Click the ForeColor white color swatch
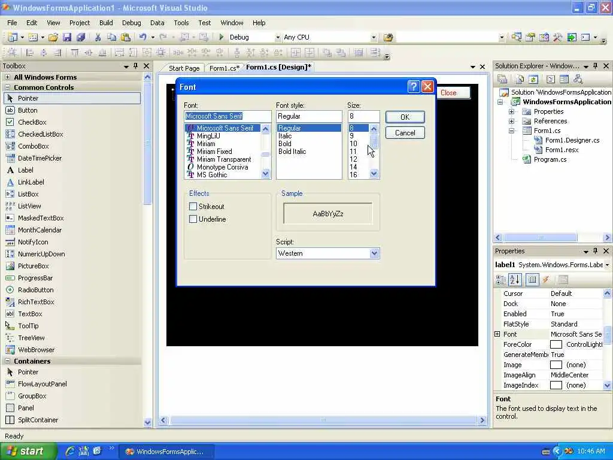This screenshot has height=460, width=613. (x=556, y=344)
